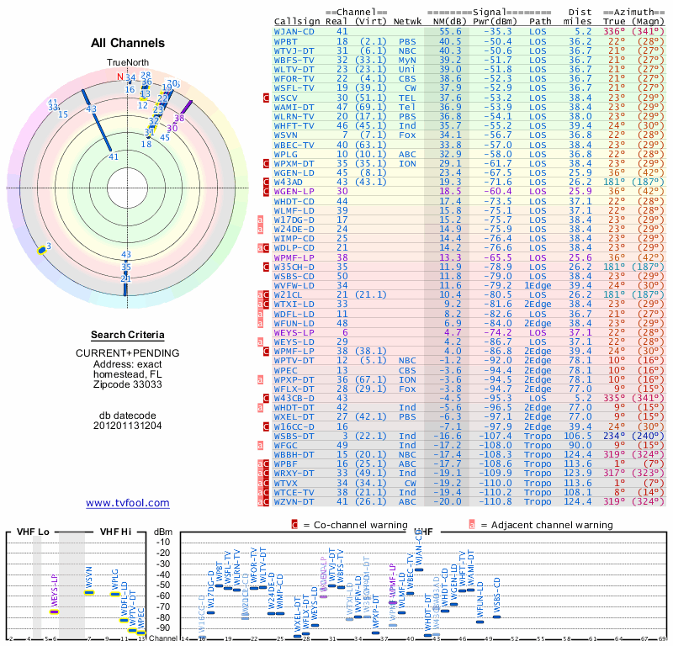Click the WJAN-CD callsign in table

294,31
